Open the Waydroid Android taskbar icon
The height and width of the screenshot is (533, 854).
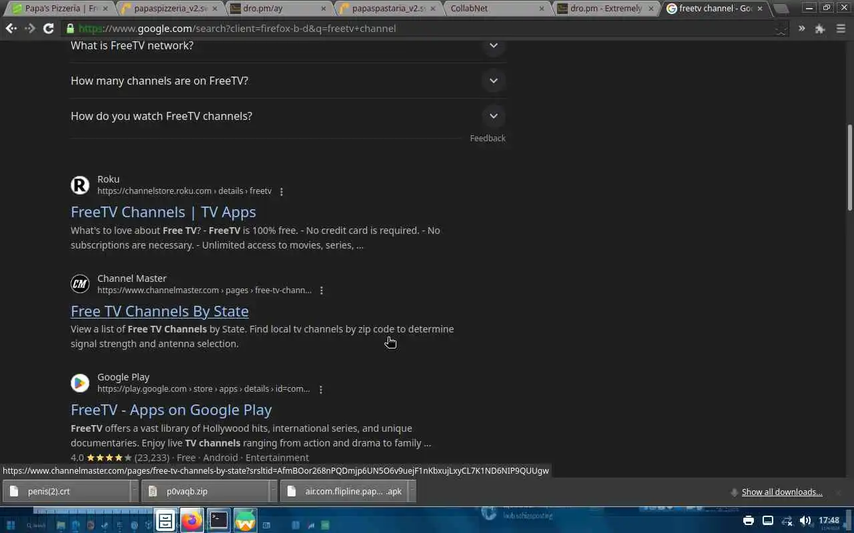245,520
